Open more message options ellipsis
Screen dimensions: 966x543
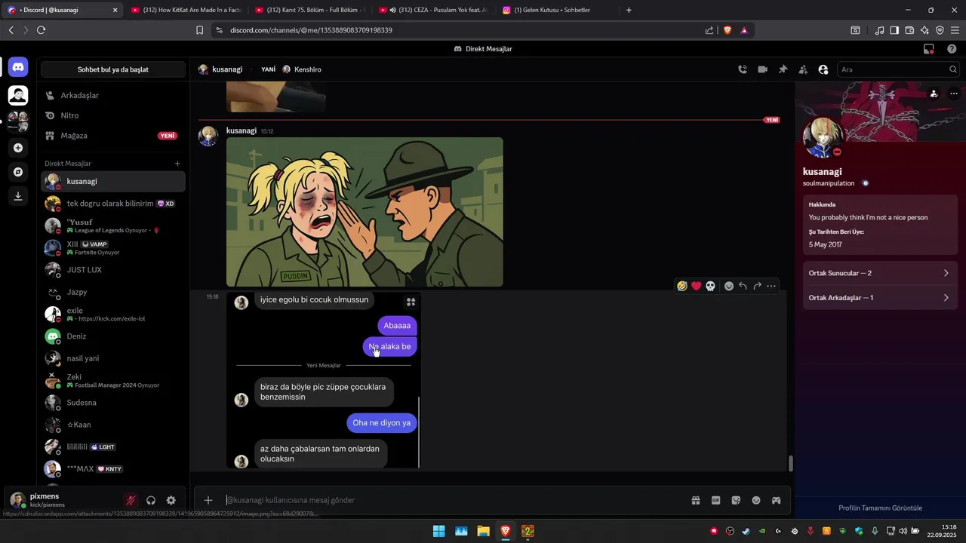point(771,286)
